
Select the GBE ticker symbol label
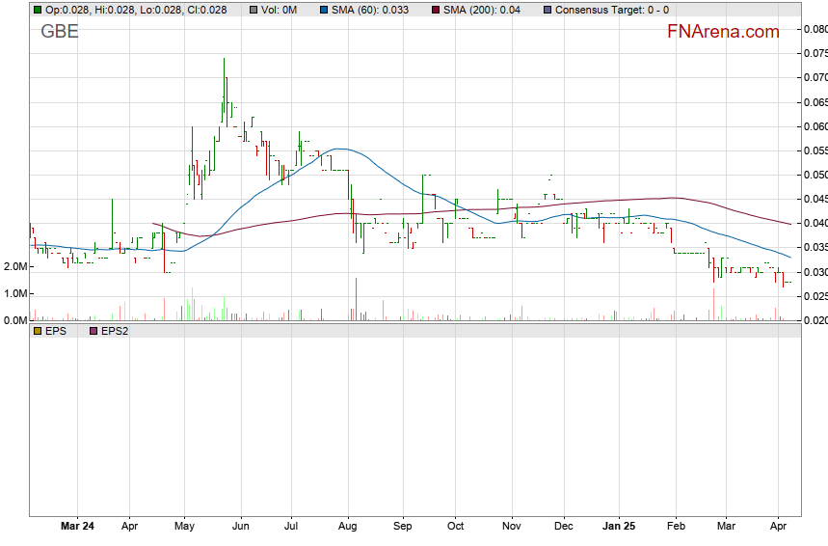60,32
